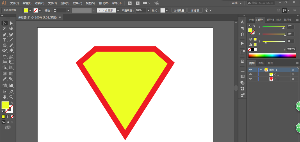The width and height of the screenshot is (300, 142).
Task: Select the Curvature tool
Action: [11, 34]
